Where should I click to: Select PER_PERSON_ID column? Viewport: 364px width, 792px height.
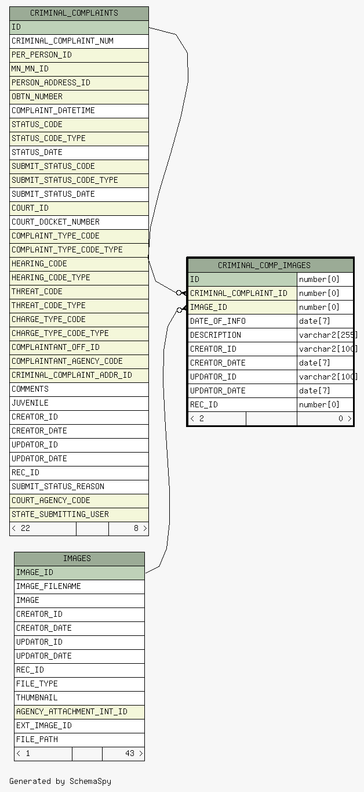click(x=79, y=55)
